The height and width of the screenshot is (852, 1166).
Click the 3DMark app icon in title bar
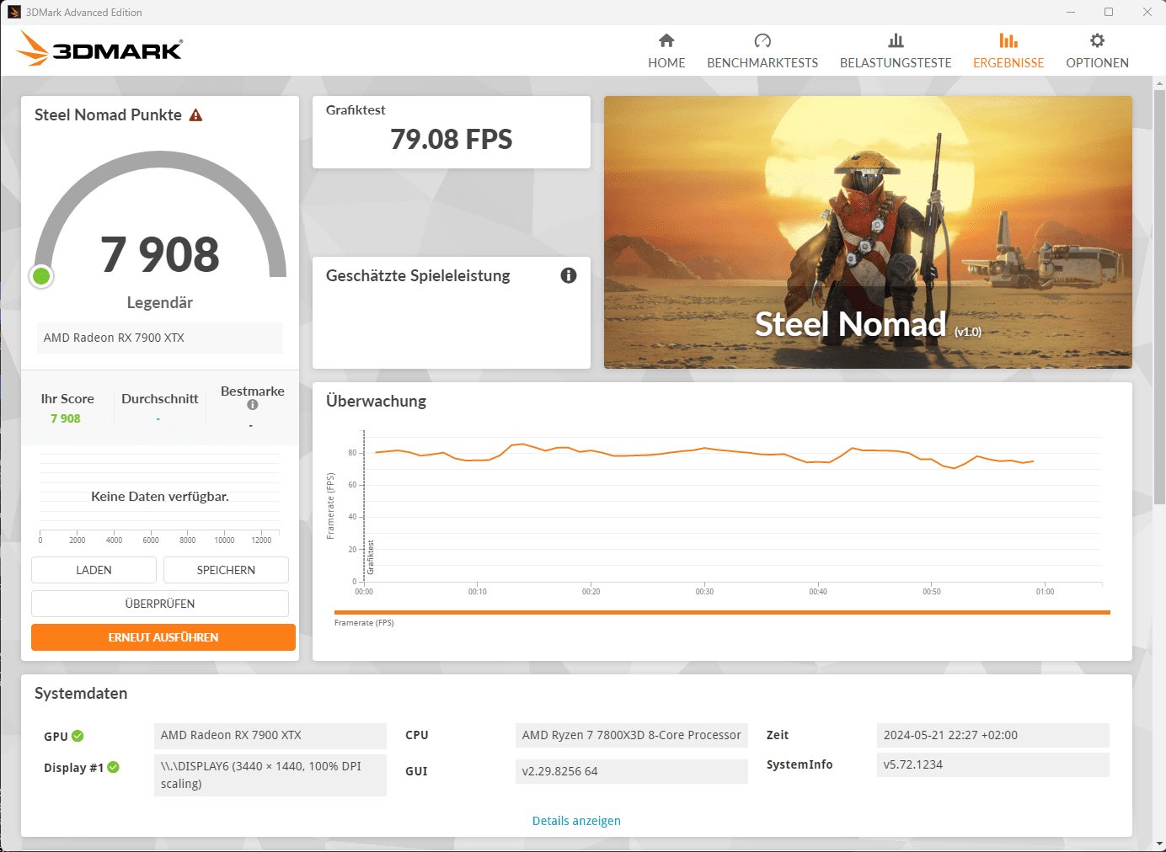pos(14,12)
